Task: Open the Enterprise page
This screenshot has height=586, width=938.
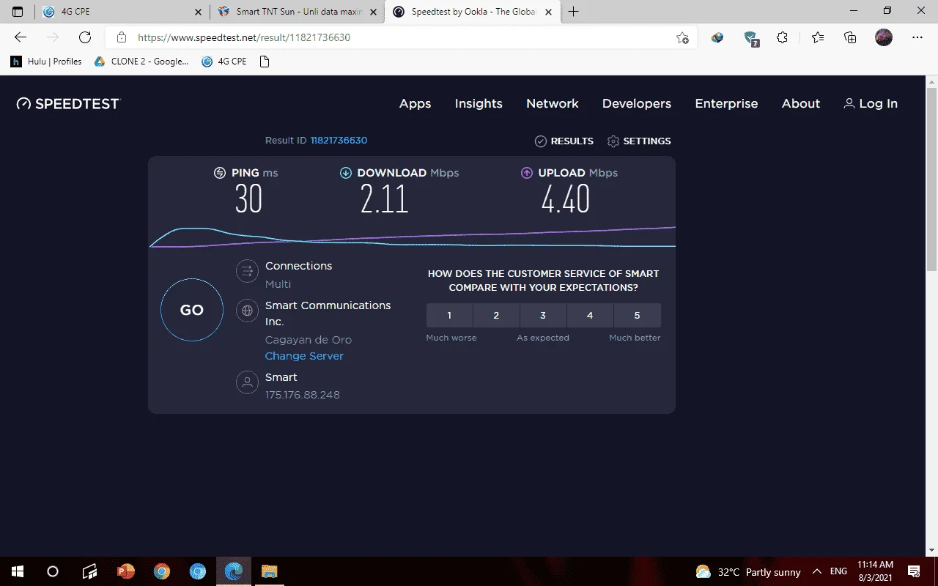Action: 726,104
